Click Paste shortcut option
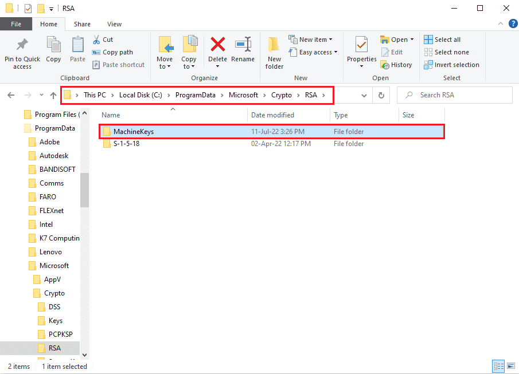The height and width of the screenshot is (374, 519). (119, 65)
